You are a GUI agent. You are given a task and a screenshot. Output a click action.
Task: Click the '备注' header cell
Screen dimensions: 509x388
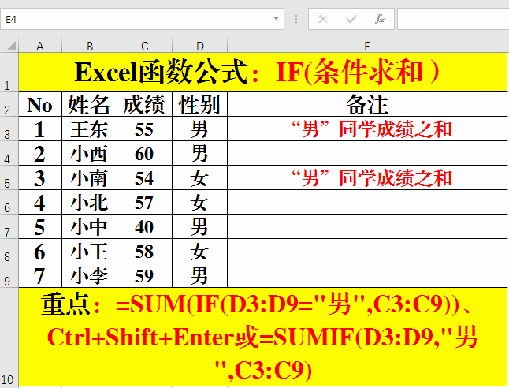pyautogui.click(x=367, y=104)
